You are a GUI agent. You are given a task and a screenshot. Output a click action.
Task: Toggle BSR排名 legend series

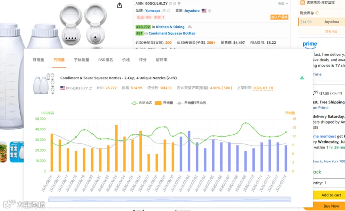click(141, 103)
